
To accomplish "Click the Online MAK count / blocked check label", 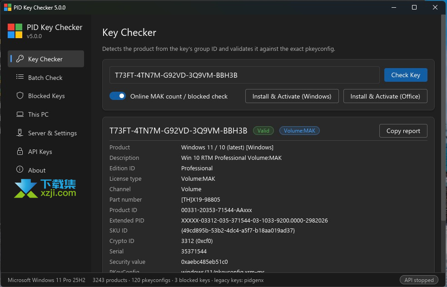I will [179, 96].
